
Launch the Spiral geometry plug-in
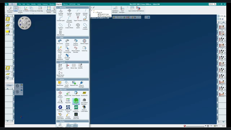(x=78, y=26)
